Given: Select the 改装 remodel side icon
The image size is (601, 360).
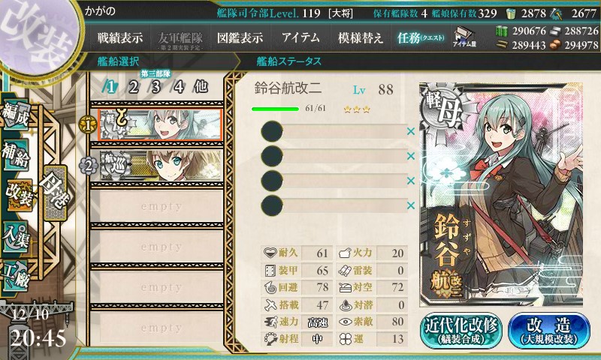Looking at the screenshot, I should coord(18,196).
